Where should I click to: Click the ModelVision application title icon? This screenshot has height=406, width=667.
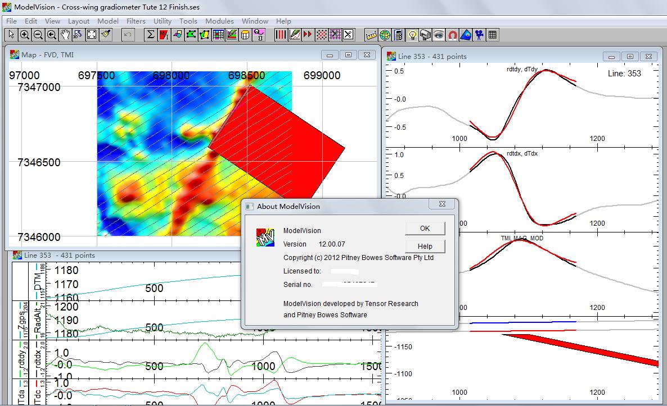point(7,7)
